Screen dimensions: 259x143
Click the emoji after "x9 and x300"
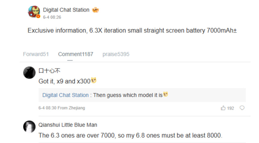point(94,81)
